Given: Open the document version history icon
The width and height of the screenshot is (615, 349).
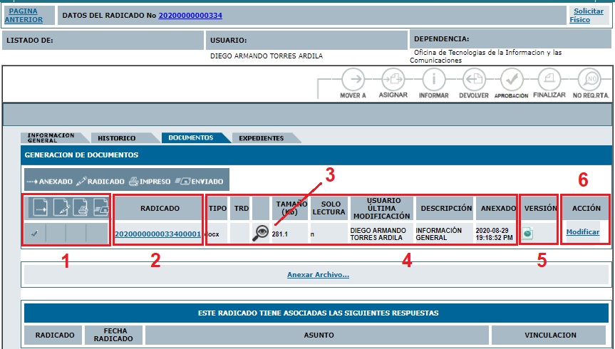Looking at the screenshot, I should (x=528, y=233).
